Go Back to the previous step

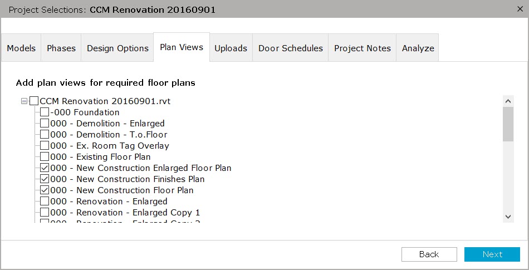(429, 254)
